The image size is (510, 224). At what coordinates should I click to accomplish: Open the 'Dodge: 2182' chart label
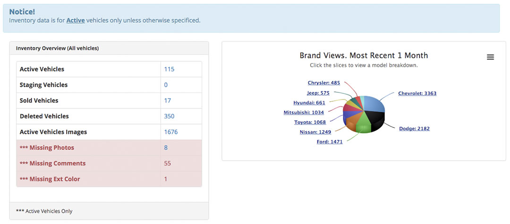click(x=414, y=129)
